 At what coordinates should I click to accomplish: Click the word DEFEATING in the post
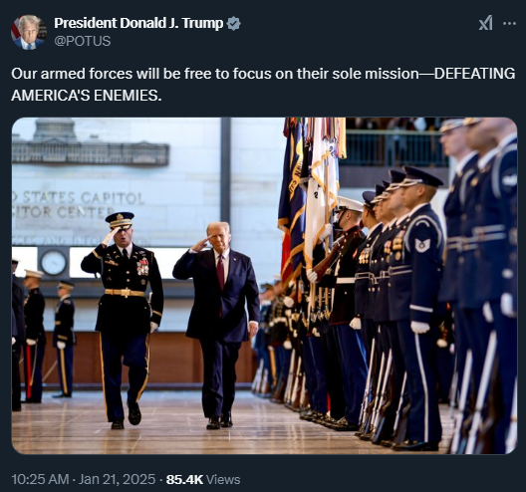pos(474,74)
